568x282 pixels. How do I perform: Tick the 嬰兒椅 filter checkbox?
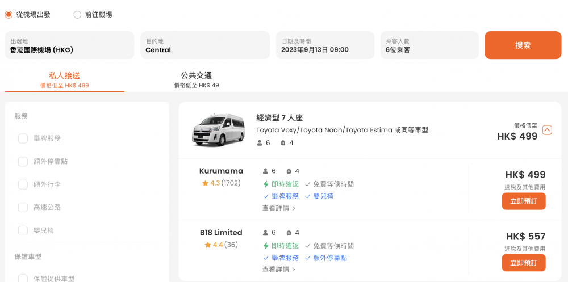[x=23, y=230]
